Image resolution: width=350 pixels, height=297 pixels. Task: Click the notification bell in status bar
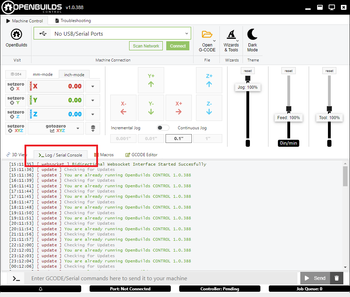point(41,289)
